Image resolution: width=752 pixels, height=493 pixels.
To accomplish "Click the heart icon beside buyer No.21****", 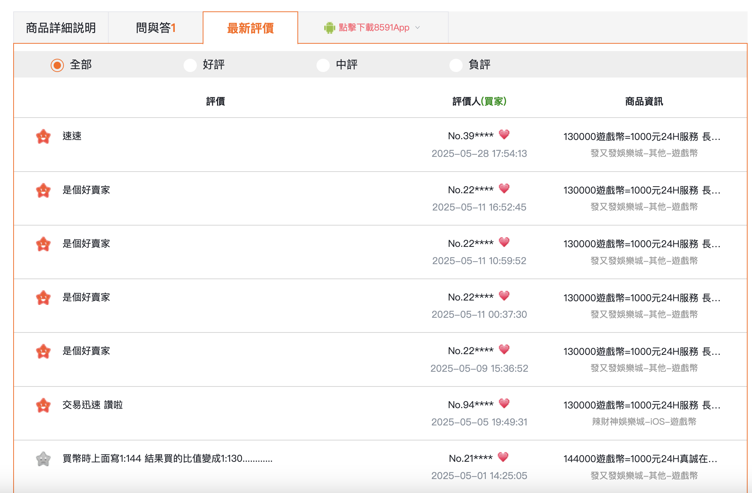I will point(503,457).
